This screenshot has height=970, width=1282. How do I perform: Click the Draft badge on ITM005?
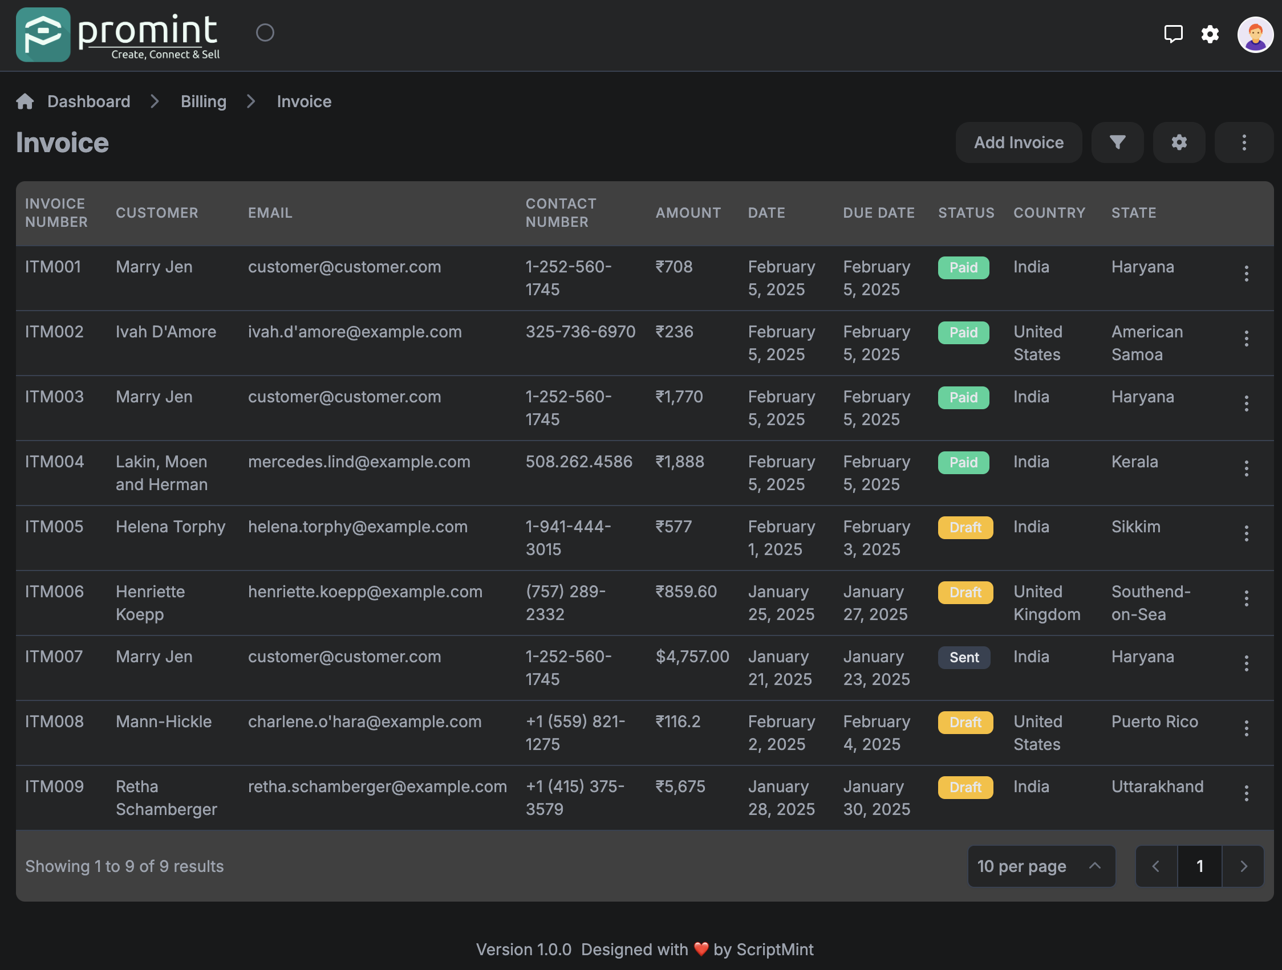pyautogui.click(x=965, y=527)
